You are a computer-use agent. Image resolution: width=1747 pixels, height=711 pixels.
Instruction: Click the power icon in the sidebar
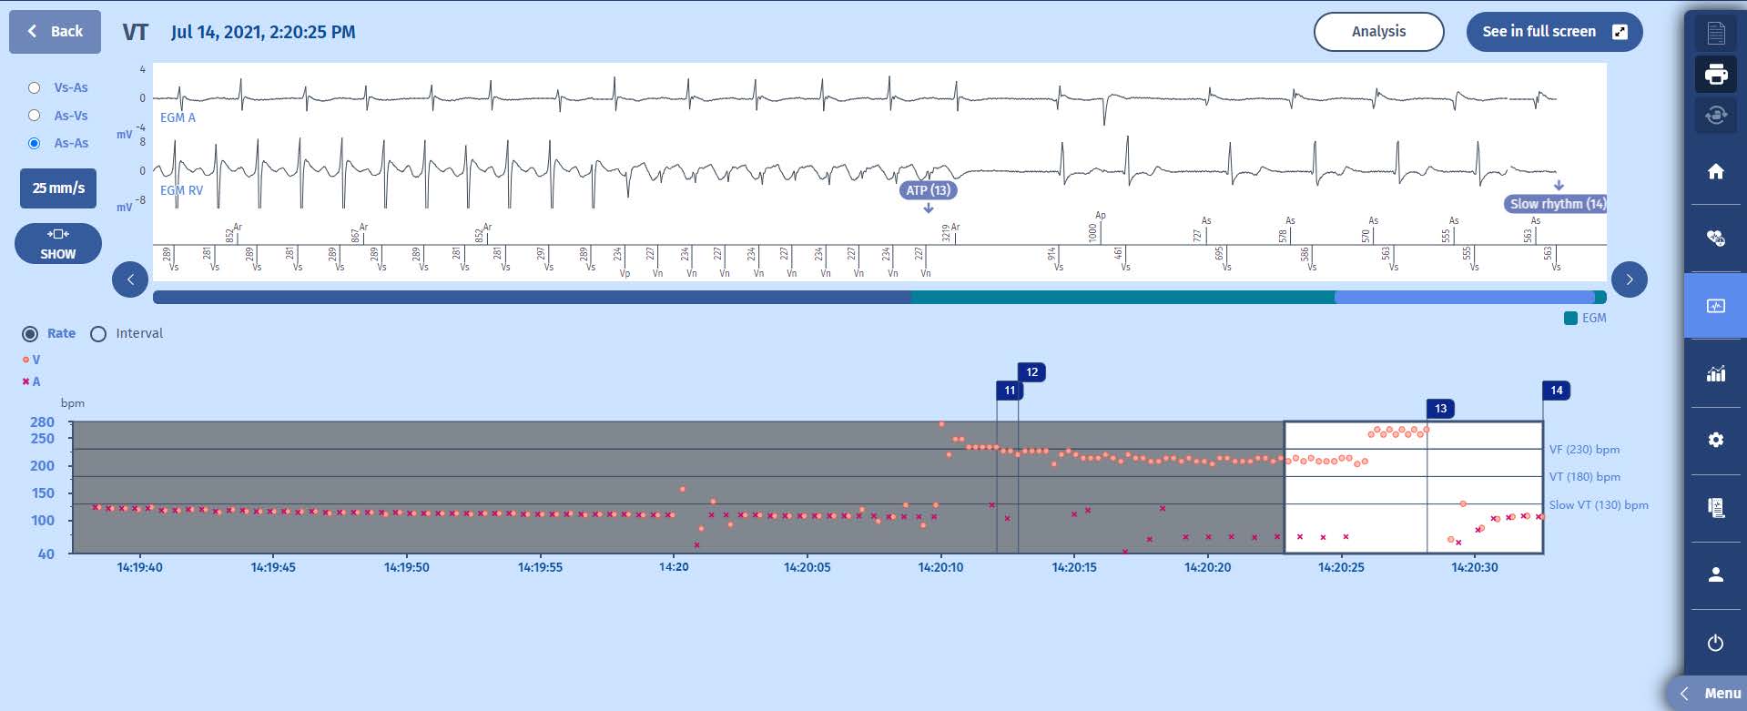tap(1715, 643)
